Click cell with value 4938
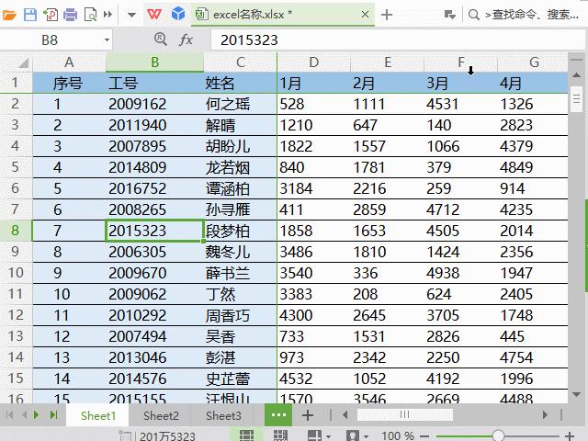Image resolution: width=588 pixels, height=441 pixels. point(461,273)
